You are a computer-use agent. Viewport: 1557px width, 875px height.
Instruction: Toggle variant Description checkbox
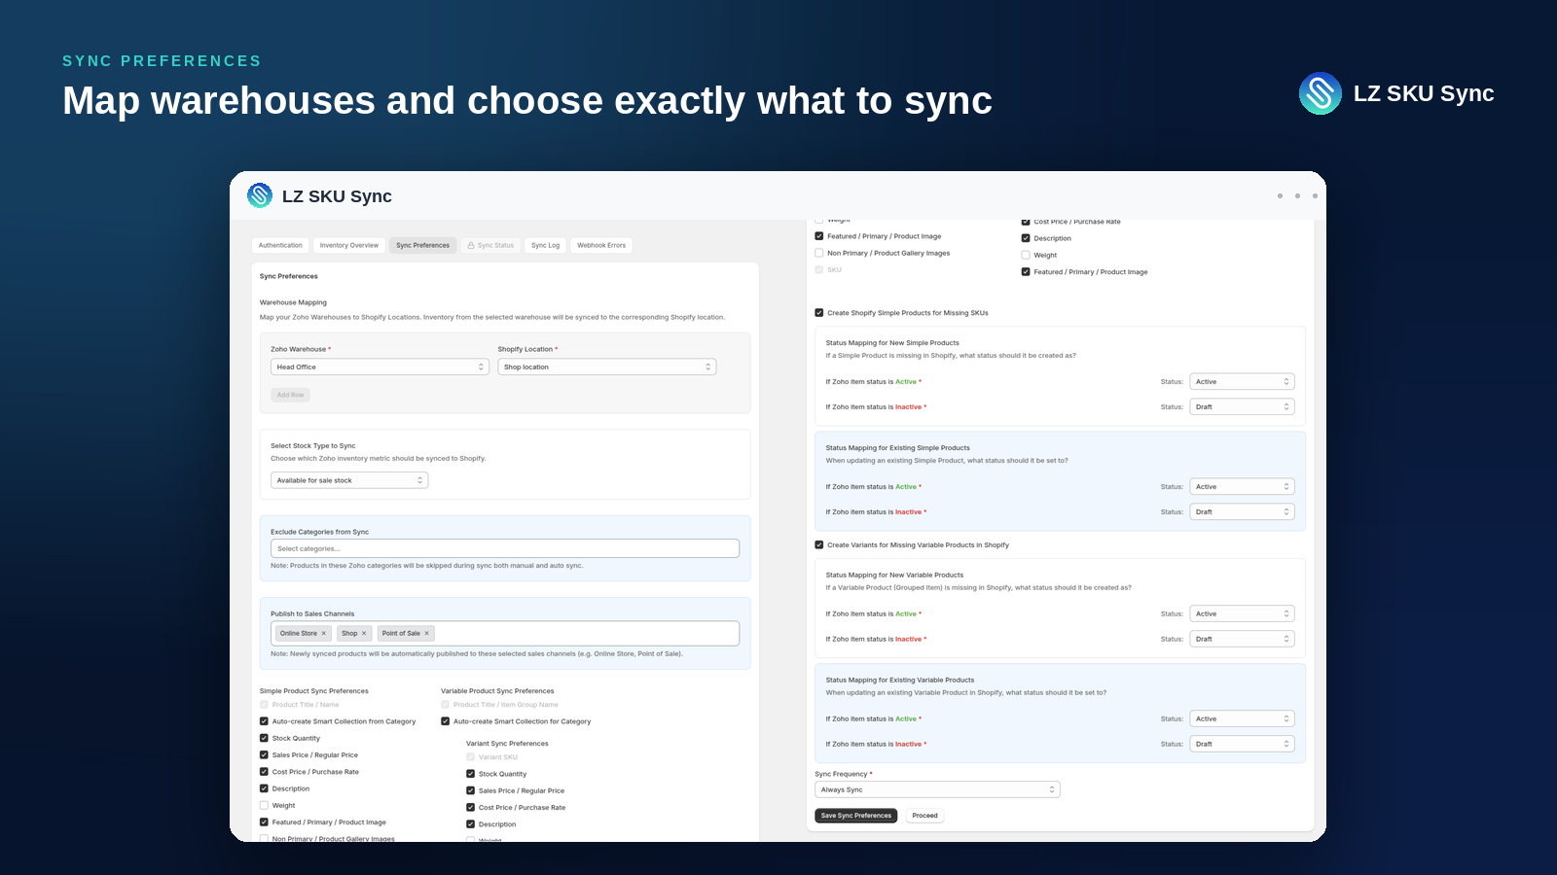[471, 824]
